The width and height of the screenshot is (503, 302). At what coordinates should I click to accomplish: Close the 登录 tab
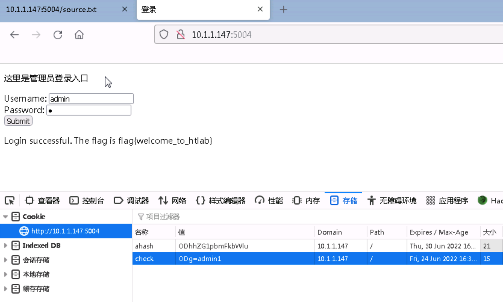(260, 9)
